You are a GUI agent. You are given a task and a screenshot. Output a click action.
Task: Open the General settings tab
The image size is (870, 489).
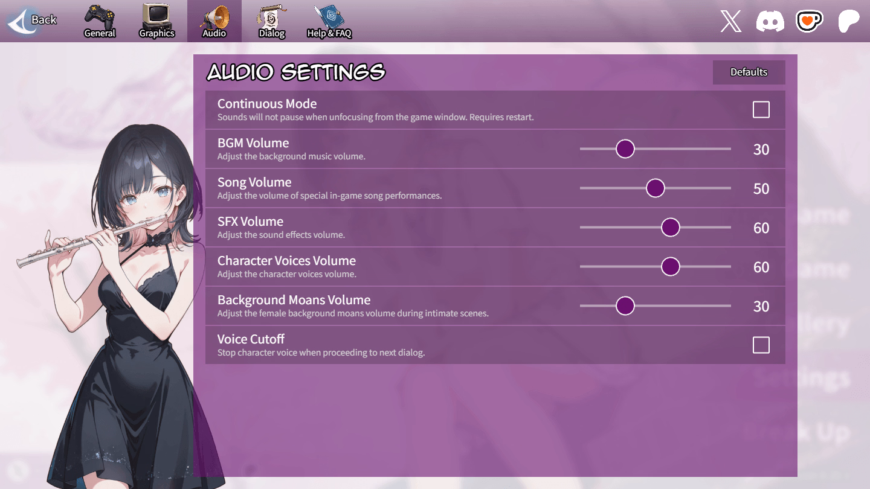pyautogui.click(x=100, y=21)
